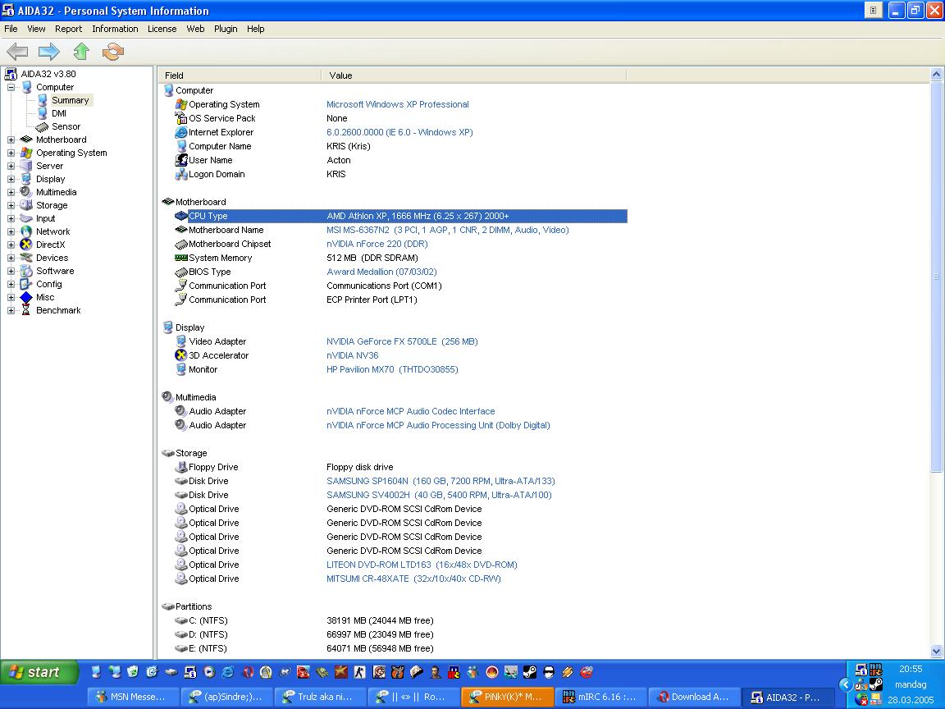945x709 pixels.
Task: Click the scroll up arrow in the list
Action: click(936, 75)
